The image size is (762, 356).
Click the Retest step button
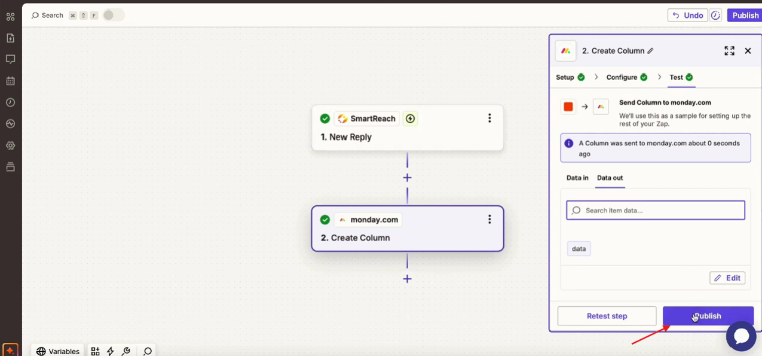pos(607,316)
